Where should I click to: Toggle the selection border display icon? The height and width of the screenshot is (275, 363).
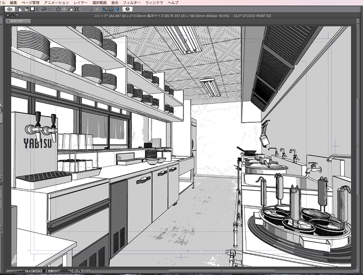97,9
